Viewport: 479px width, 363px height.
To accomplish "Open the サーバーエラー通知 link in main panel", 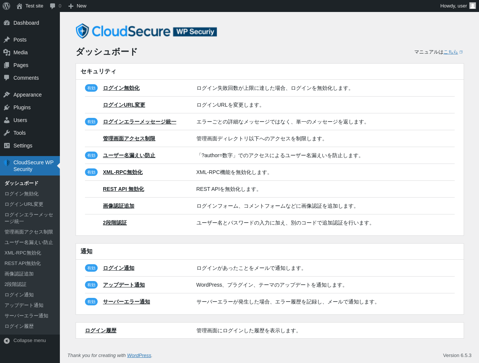I will [x=126, y=302].
